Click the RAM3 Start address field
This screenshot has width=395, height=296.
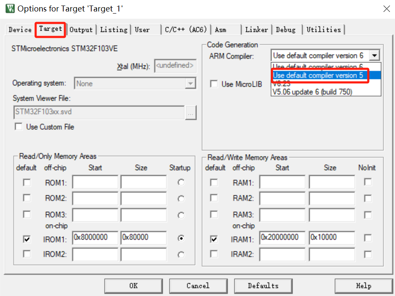283,214
